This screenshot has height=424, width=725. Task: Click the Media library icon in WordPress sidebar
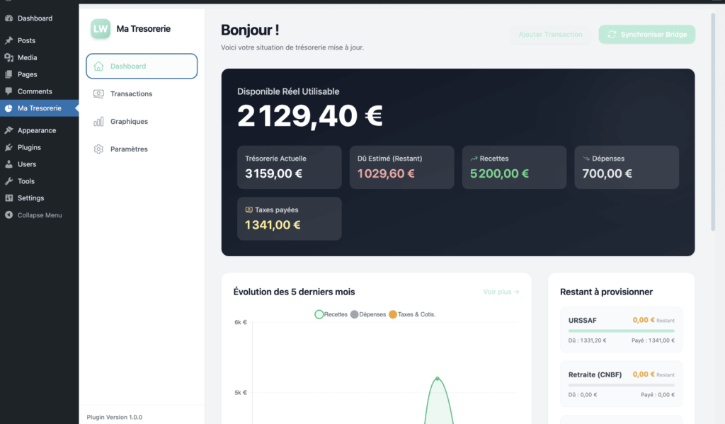pyautogui.click(x=8, y=57)
